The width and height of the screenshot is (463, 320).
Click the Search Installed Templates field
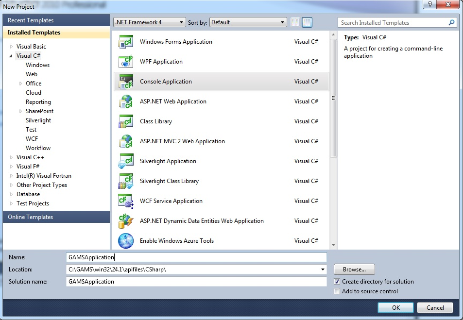tap(393, 23)
